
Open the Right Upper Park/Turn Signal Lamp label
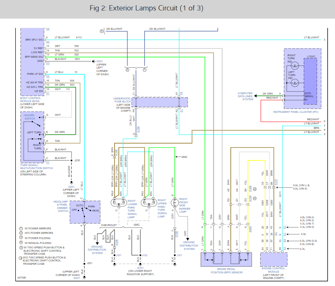[162, 209]
